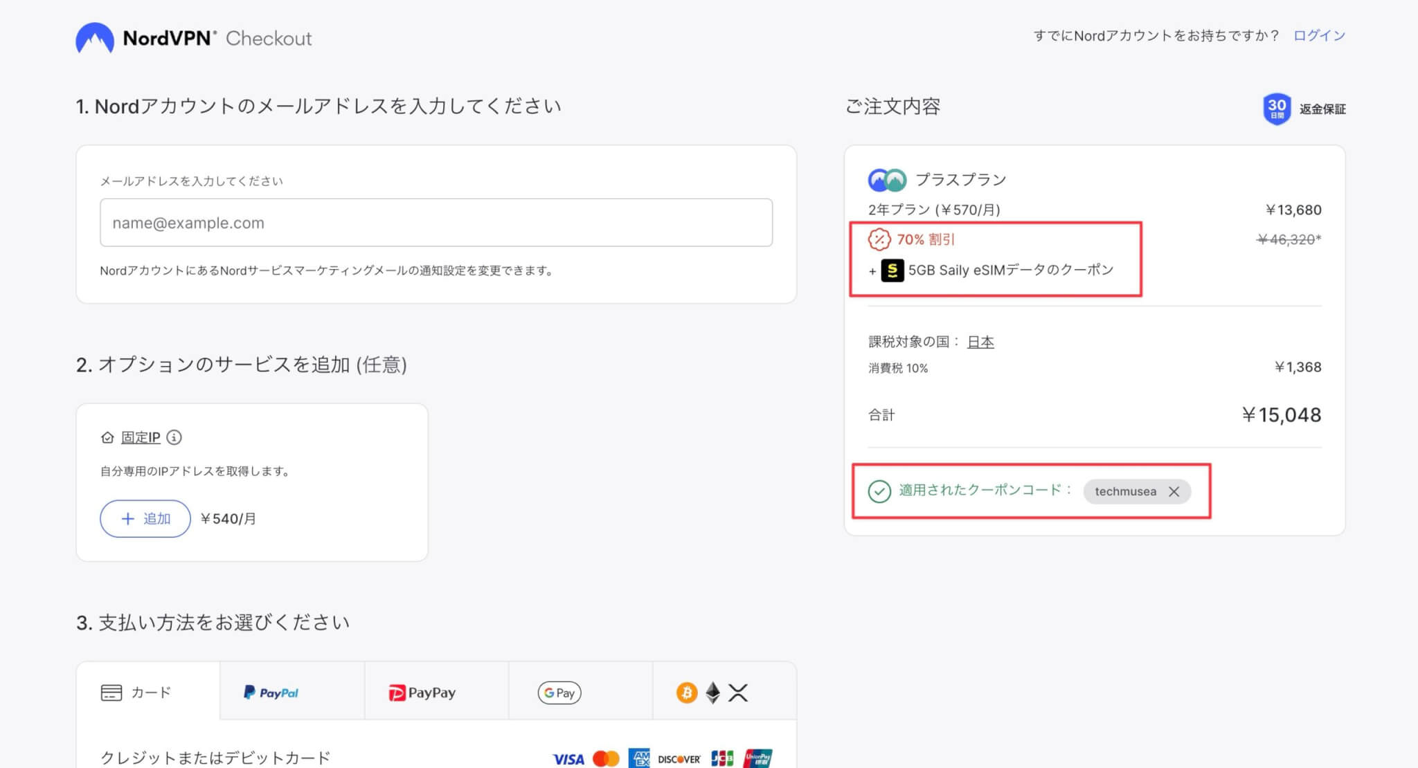Click the ￥1,368 tax amount
The width and height of the screenshot is (1418, 768).
coord(1298,367)
